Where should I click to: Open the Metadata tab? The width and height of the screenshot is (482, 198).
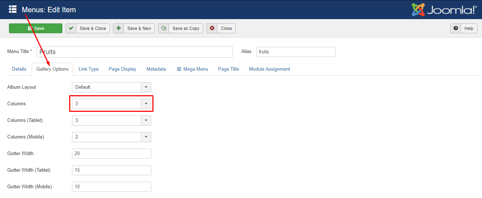tap(156, 69)
